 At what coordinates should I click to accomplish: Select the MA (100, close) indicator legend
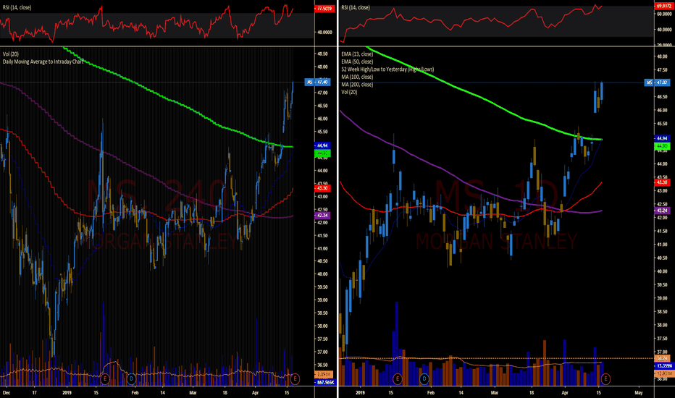pyautogui.click(x=357, y=77)
